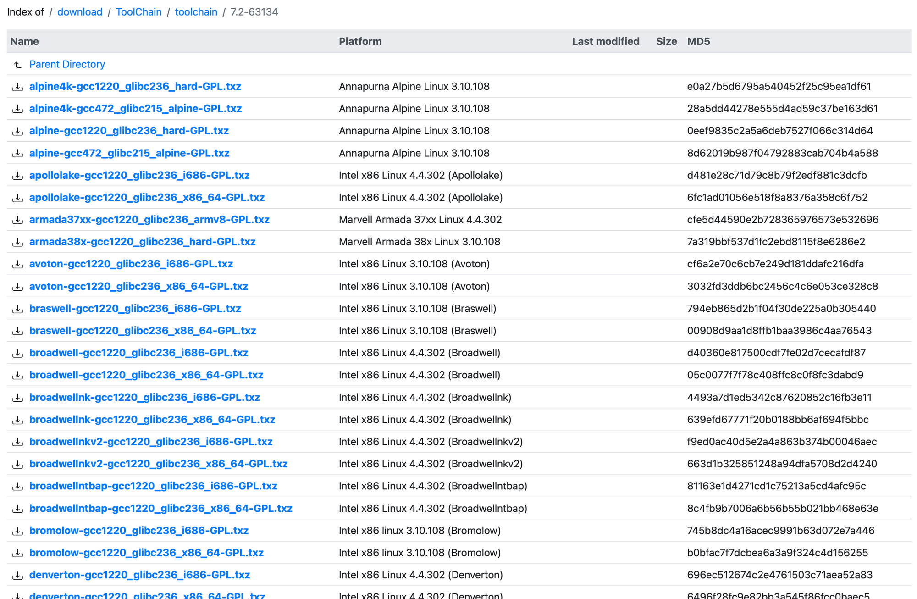The image size is (917, 599).
Task: Download alpine4k-gcc472_glibc215_alpine-GPL.txz file link
Action: [x=135, y=108]
